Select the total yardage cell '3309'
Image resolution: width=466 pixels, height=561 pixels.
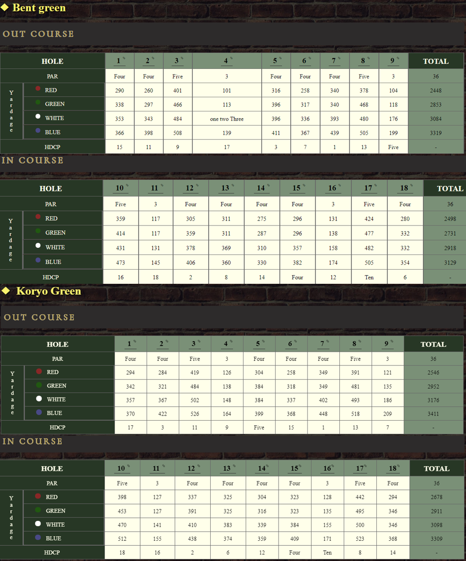pos(436,539)
